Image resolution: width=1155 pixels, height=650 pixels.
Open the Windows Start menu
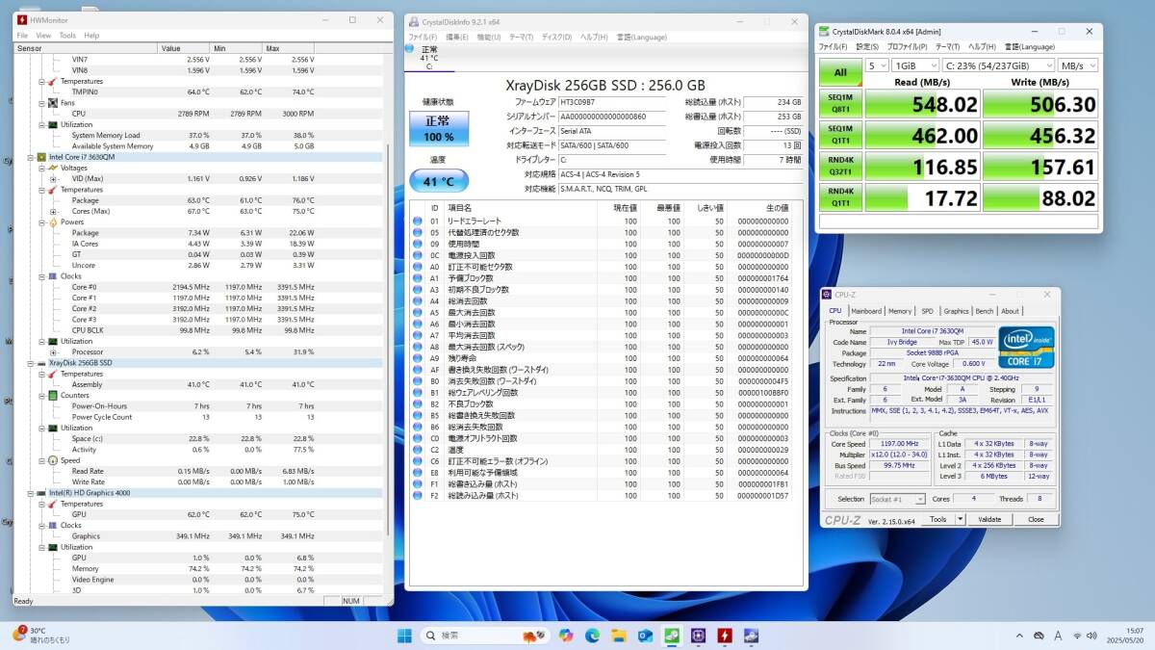(404, 636)
